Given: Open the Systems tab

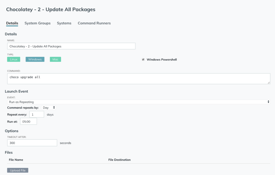Looking at the screenshot, I should [x=64, y=23].
